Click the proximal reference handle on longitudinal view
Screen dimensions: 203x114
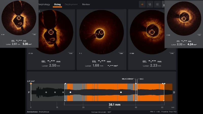point(65,84)
